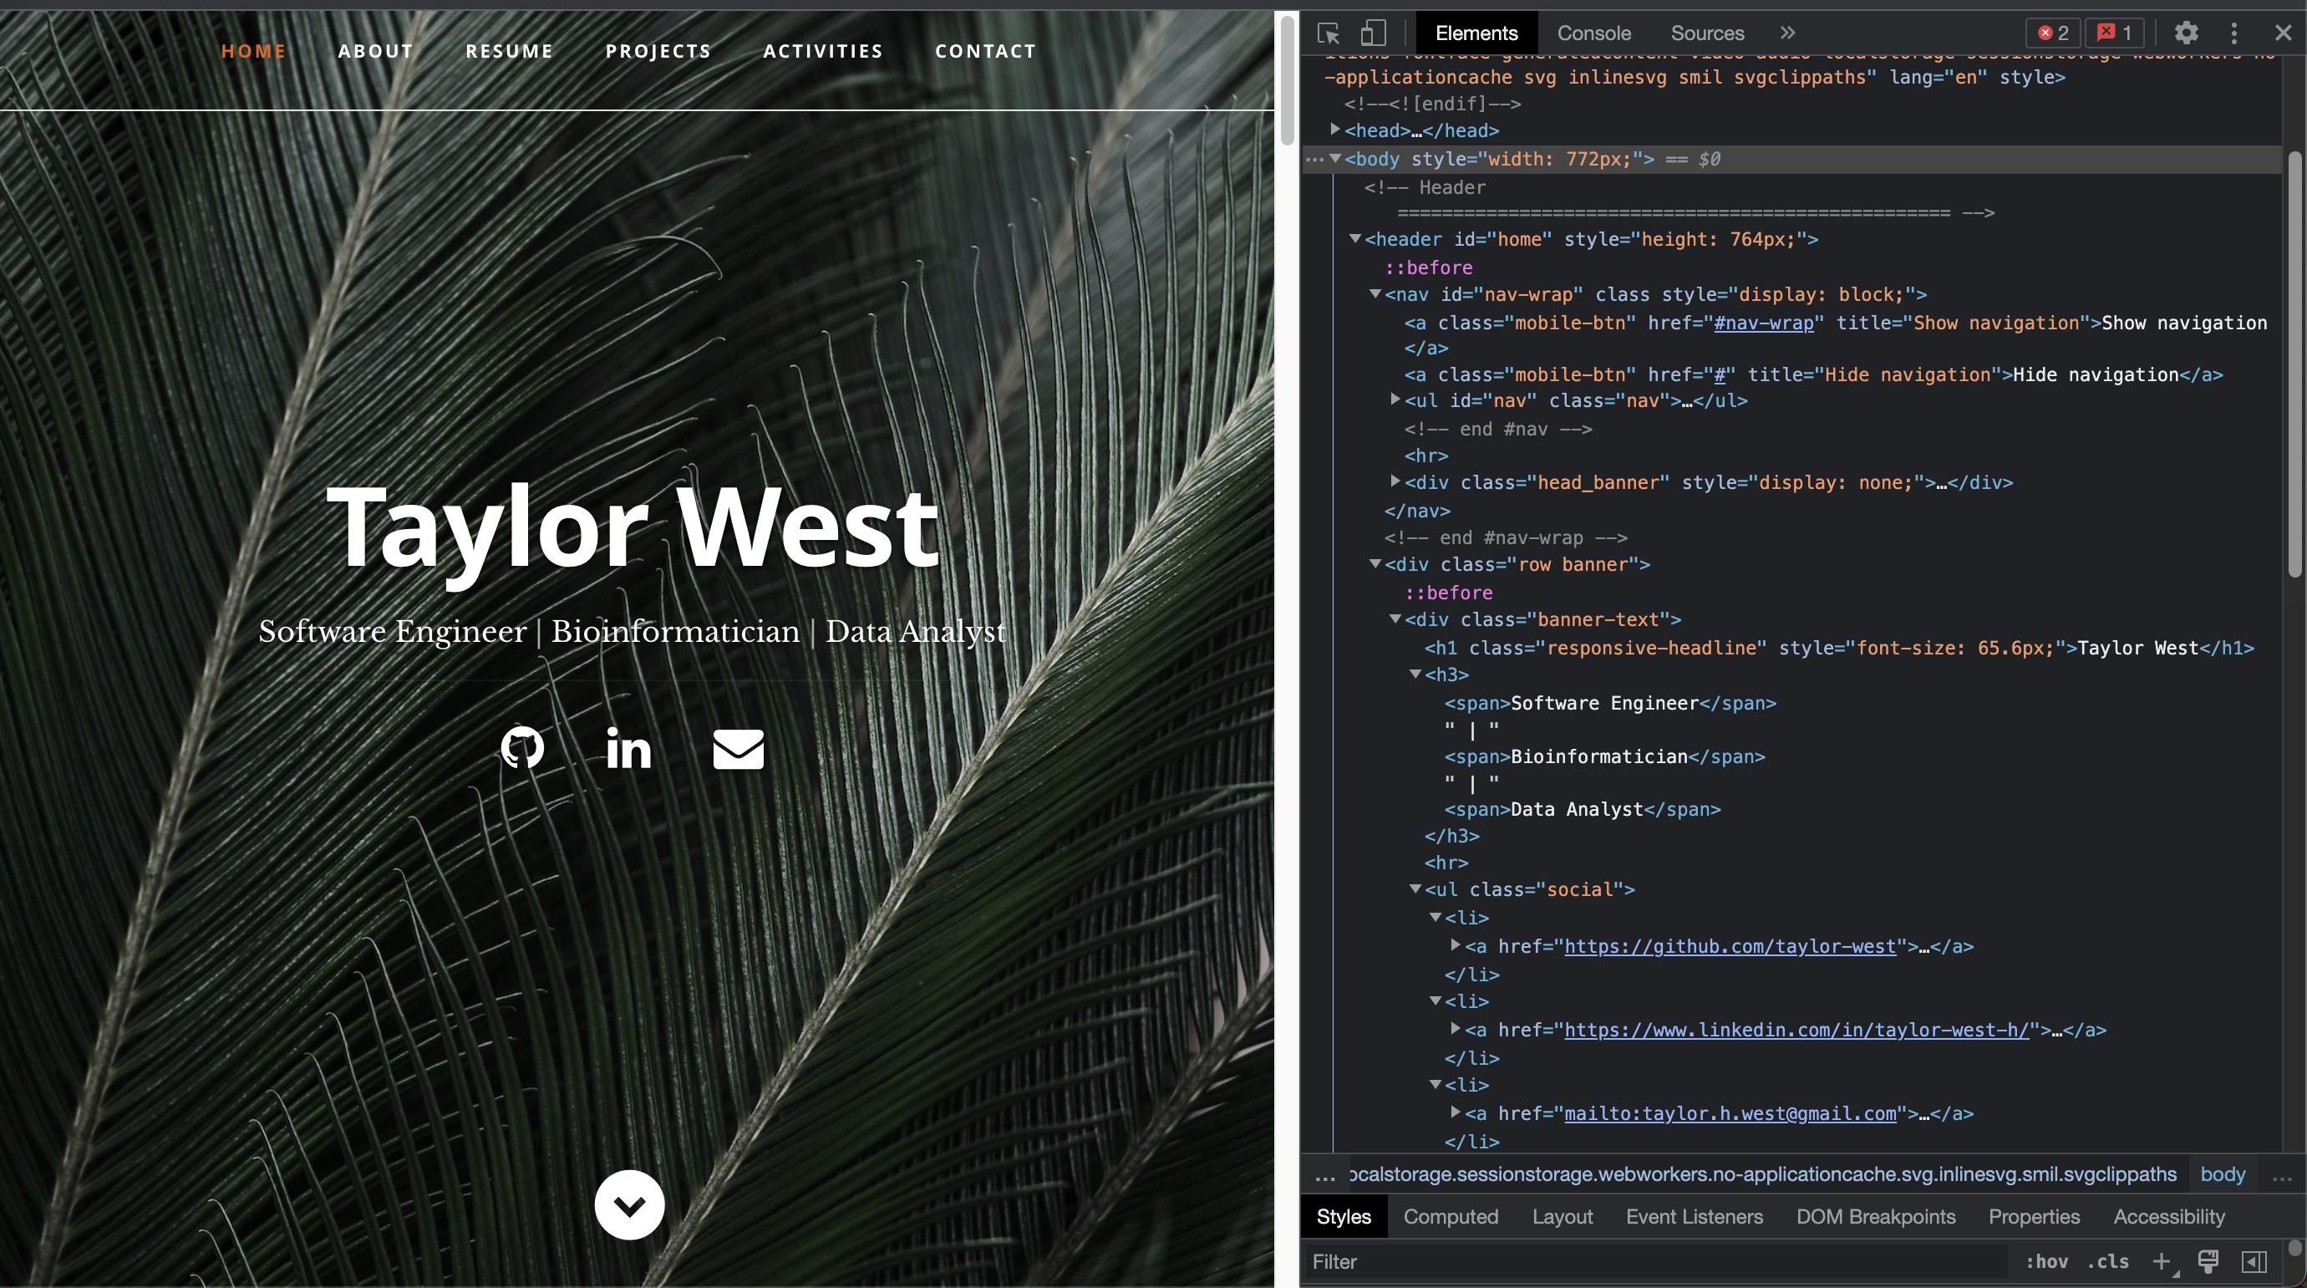Expand the ul id="nav" node
The height and width of the screenshot is (1288, 2307).
(1395, 400)
